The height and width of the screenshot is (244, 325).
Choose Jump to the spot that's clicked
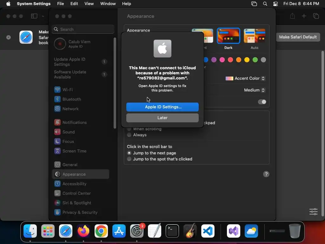[129, 159]
